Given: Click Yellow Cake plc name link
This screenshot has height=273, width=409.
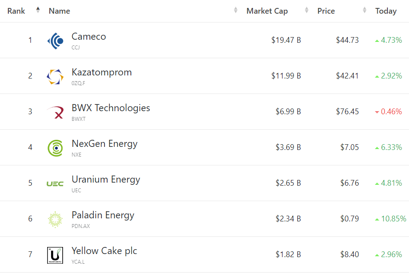Looking at the screenshot, I should (104, 251).
